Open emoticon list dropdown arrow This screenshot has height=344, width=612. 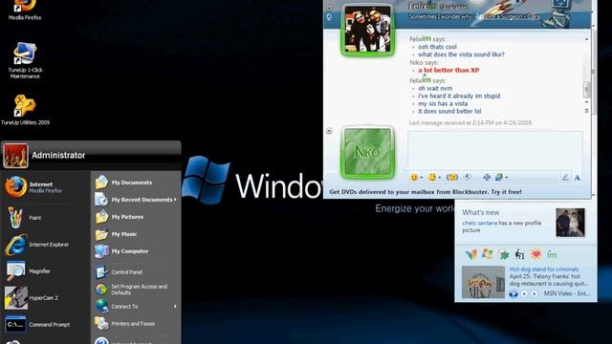[x=421, y=178]
